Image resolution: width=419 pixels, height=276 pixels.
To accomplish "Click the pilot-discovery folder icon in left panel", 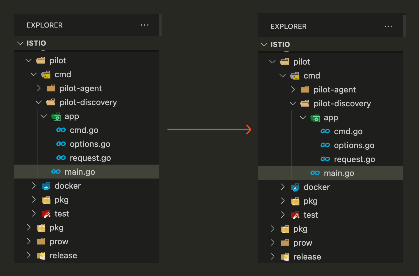I will (x=51, y=102).
